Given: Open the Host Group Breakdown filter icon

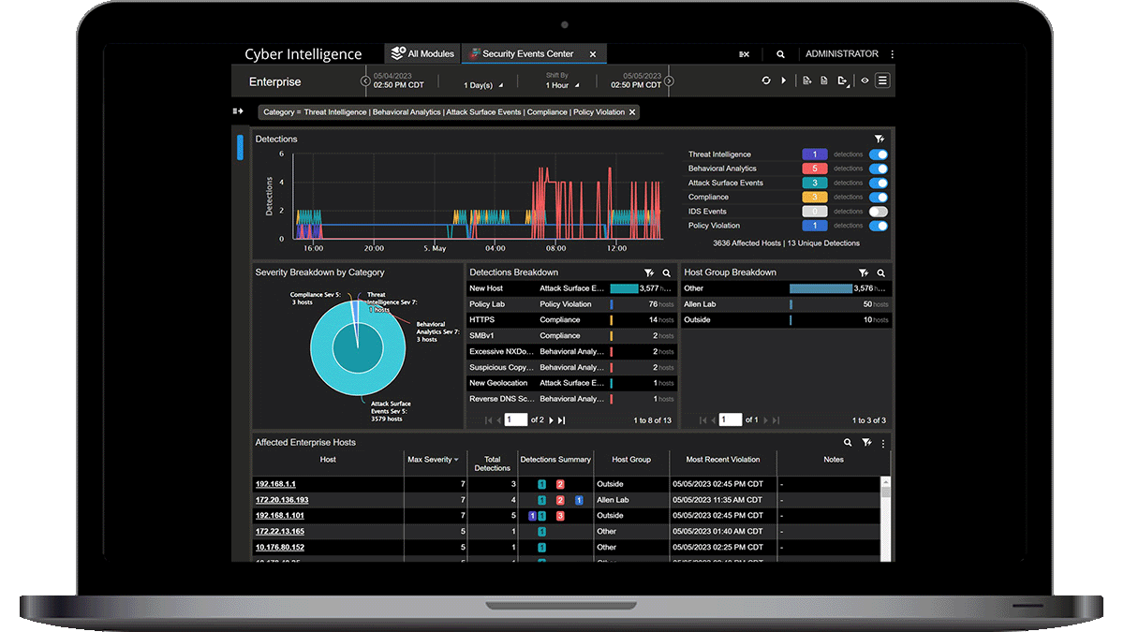Looking at the screenshot, I should tap(864, 272).
